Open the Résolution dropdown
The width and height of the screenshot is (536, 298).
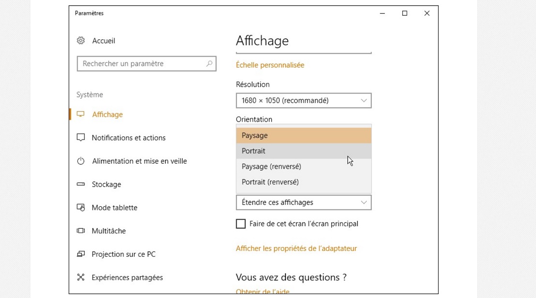[303, 100]
